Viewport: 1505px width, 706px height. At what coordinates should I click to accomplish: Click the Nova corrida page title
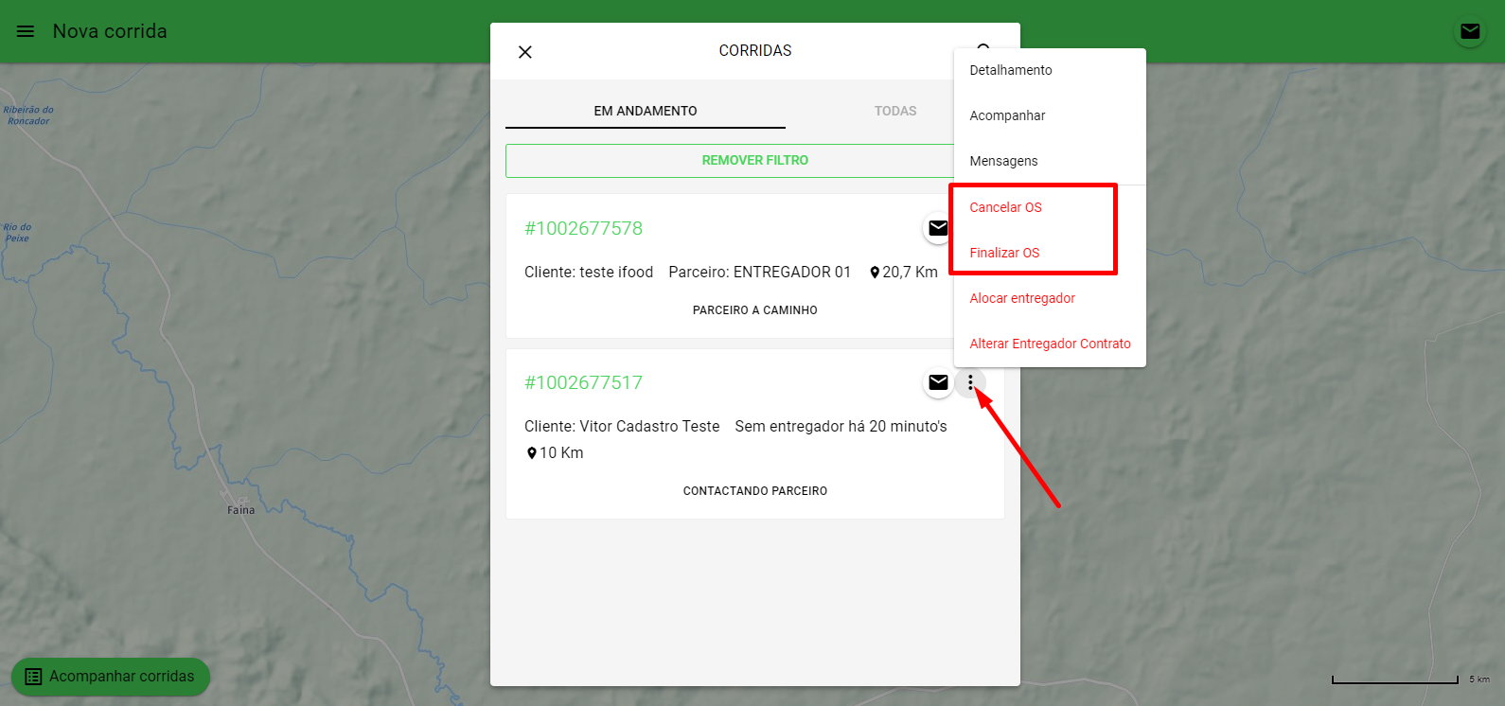[110, 31]
